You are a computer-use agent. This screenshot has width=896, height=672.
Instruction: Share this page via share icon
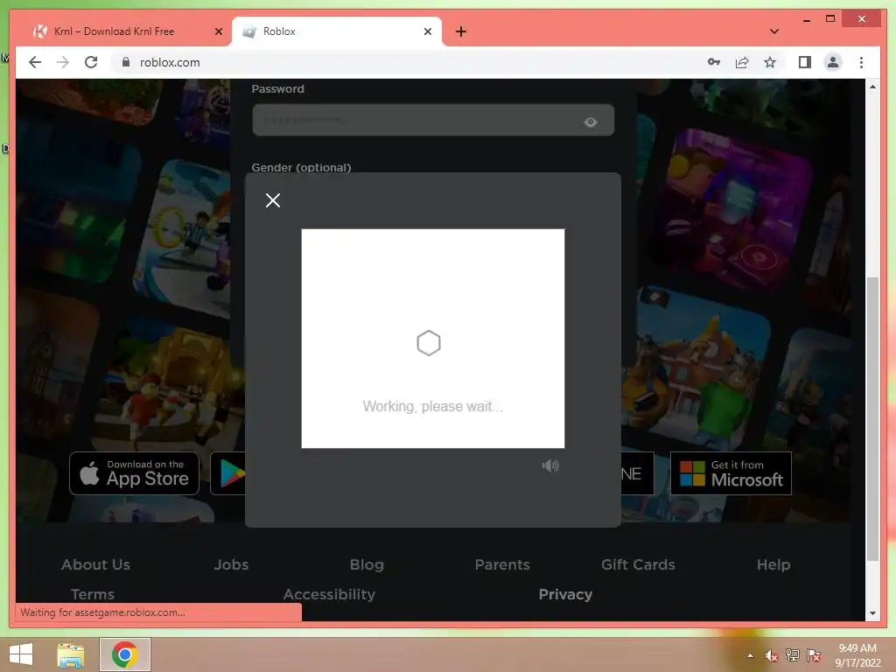[x=742, y=62]
